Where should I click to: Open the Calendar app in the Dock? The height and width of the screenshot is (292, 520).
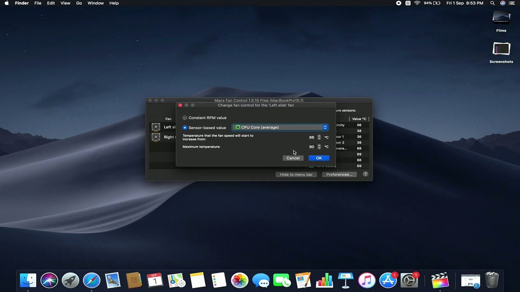tap(155, 280)
